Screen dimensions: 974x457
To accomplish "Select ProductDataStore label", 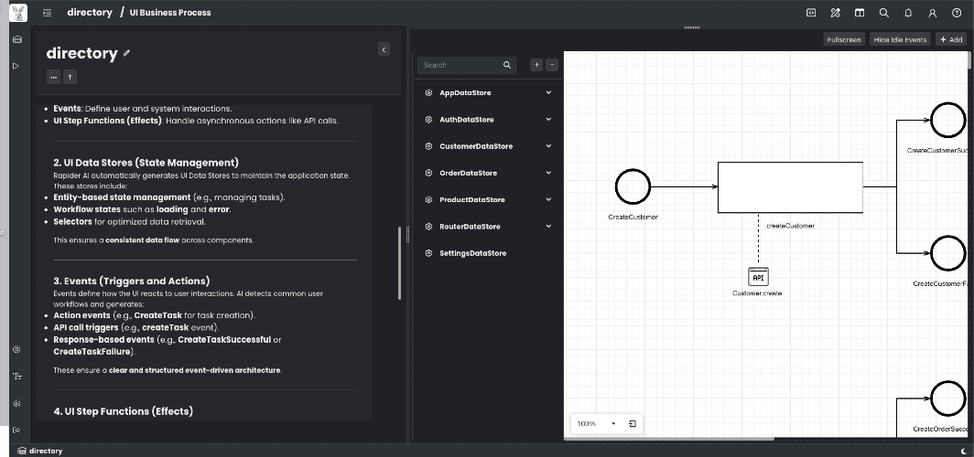I will (472, 199).
